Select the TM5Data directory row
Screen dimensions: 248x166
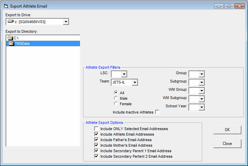click(43, 43)
